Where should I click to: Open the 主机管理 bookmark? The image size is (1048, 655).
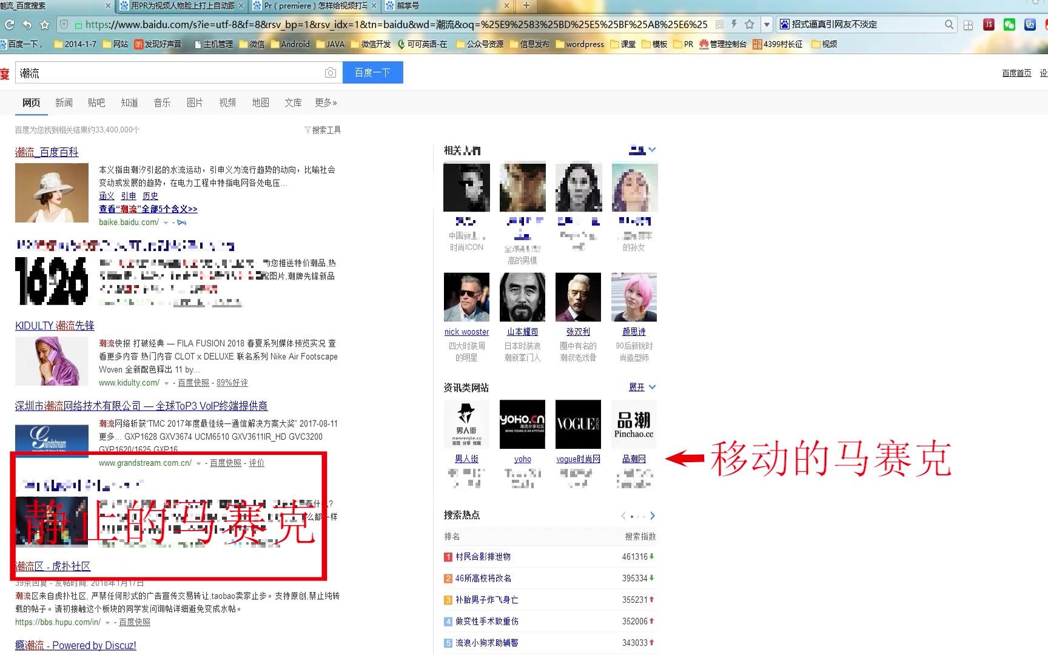(213, 44)
